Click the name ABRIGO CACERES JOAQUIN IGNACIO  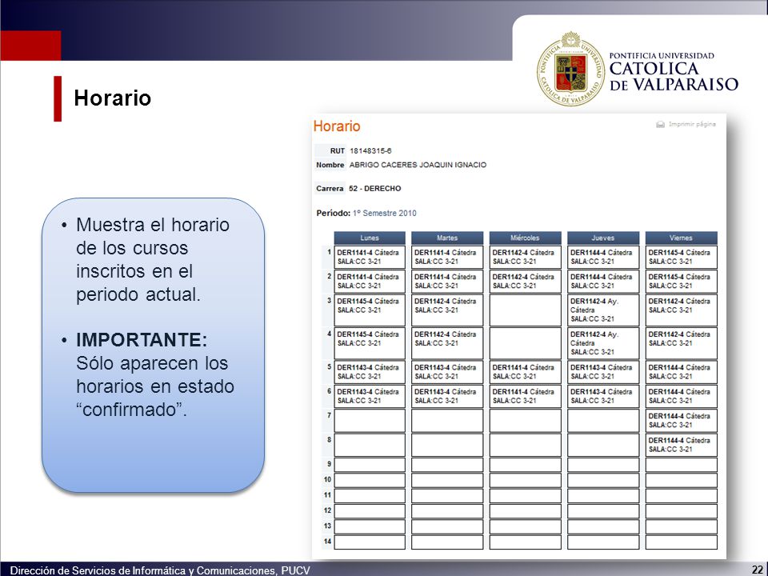tap(418, 165)
